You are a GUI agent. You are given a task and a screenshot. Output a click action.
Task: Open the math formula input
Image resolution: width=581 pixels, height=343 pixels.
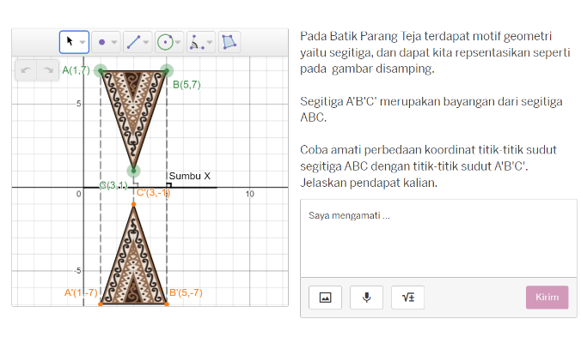[407, 298]
